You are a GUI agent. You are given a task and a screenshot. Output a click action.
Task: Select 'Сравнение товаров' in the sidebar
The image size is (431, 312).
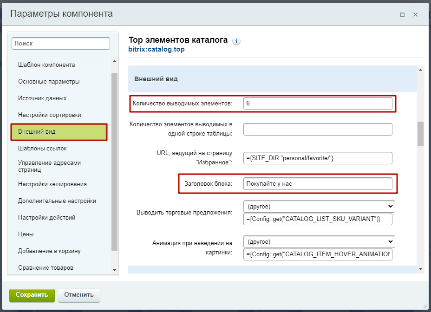click(46, 268)
